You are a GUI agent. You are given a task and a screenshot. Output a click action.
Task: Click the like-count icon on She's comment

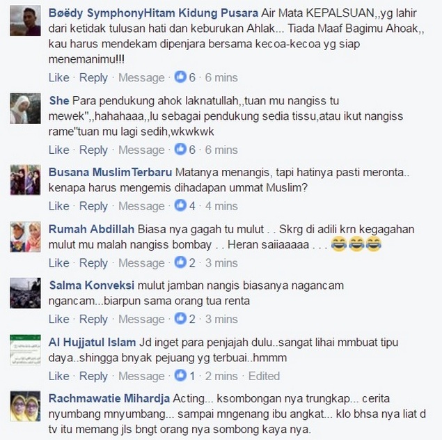[x=180, y=149]
